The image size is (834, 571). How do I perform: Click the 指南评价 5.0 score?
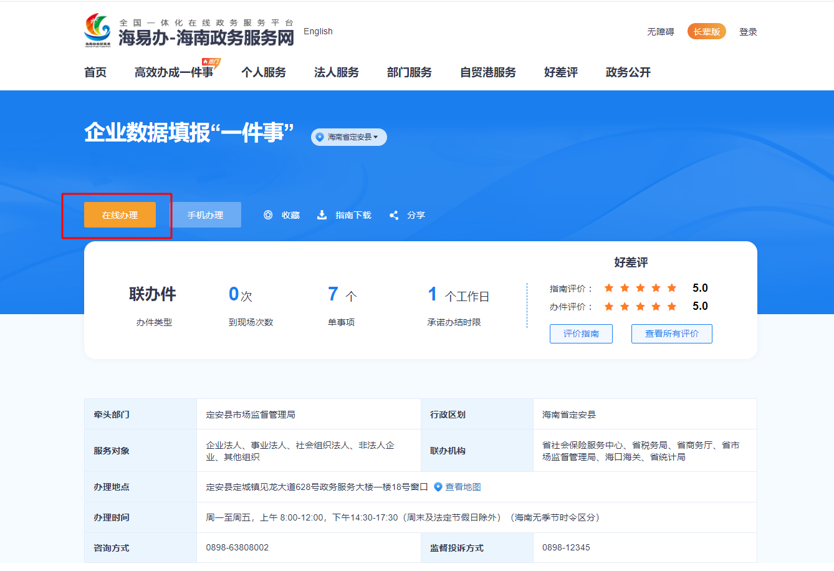click(x=700, y=288)
